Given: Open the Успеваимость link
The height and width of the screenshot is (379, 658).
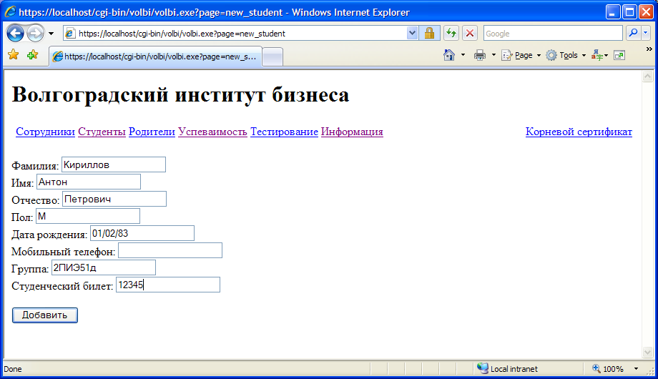Looking at the screenshot, I should coord(212,132).
